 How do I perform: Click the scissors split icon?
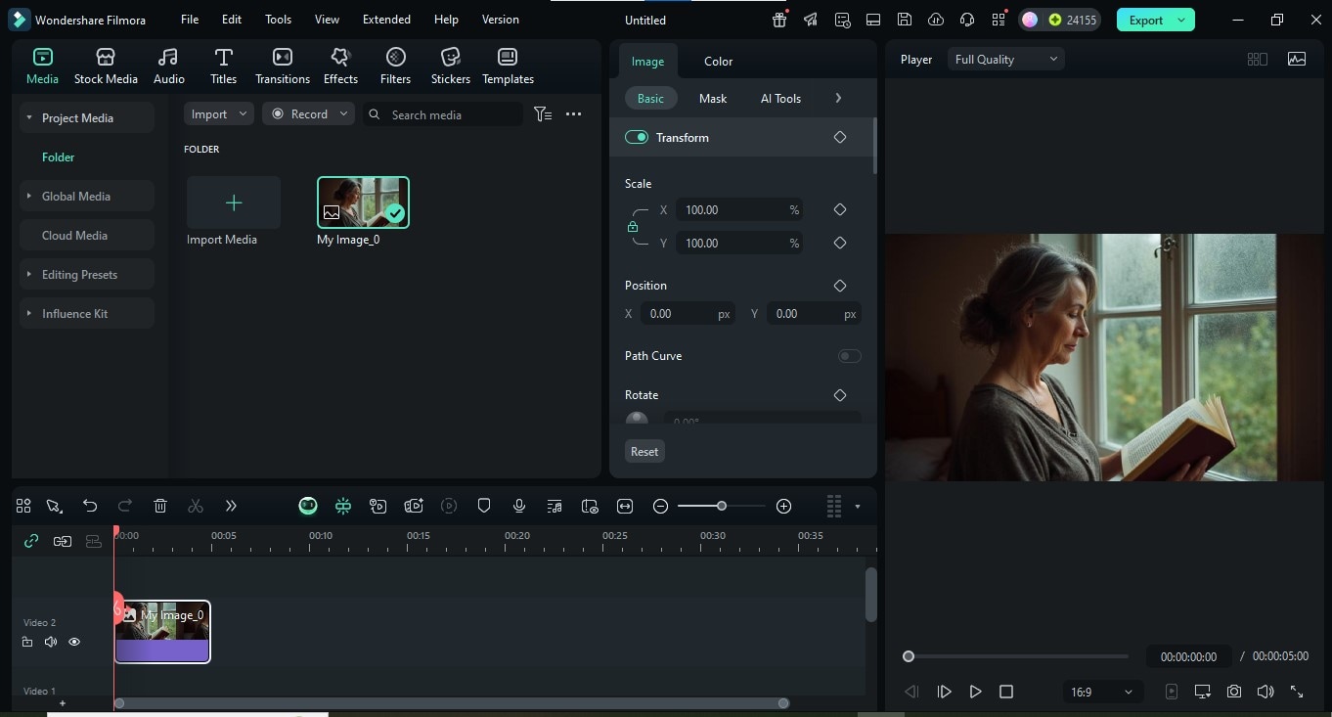[196, 506]
